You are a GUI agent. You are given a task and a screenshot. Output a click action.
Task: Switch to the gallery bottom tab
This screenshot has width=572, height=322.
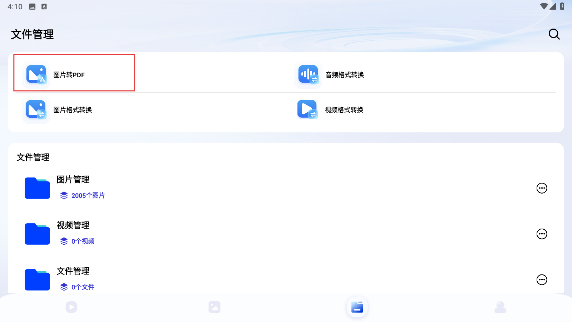point(214,307)
